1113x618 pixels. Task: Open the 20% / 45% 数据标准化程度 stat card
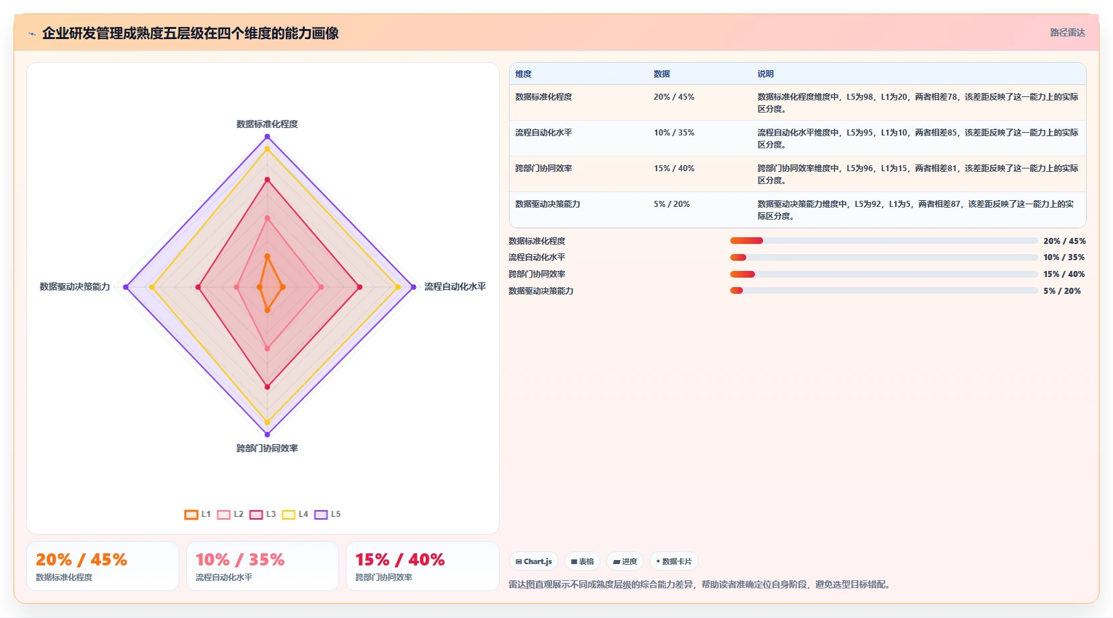point(102,566)
